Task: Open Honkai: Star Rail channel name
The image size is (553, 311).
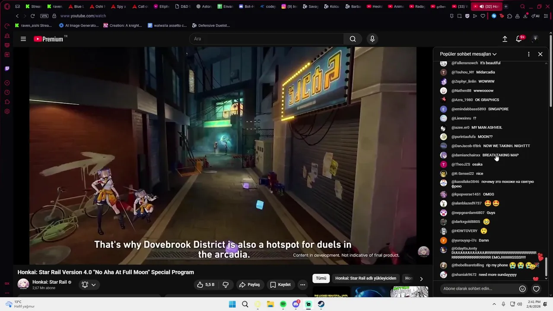Action: pyautogui.click(x=49, y=282)
